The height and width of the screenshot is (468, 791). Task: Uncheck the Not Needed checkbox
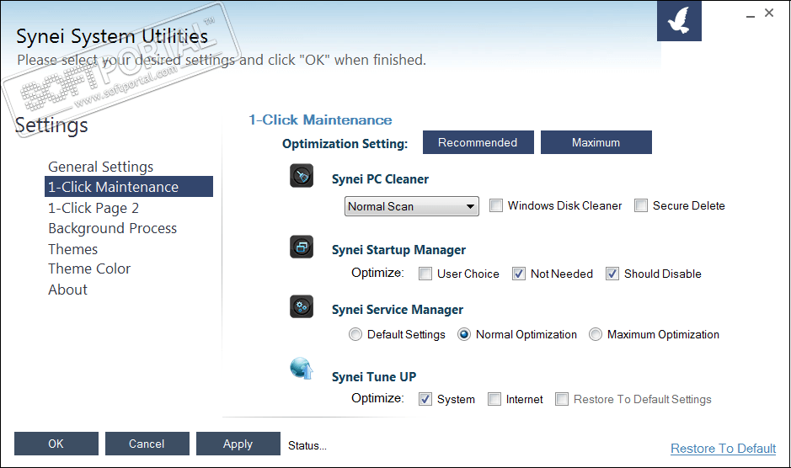pos(519,274)
